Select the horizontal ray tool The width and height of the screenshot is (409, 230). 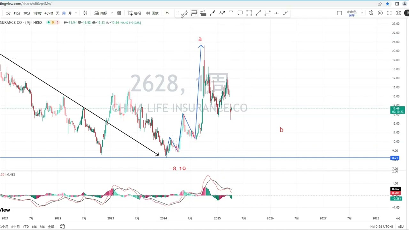coord(277,13)
